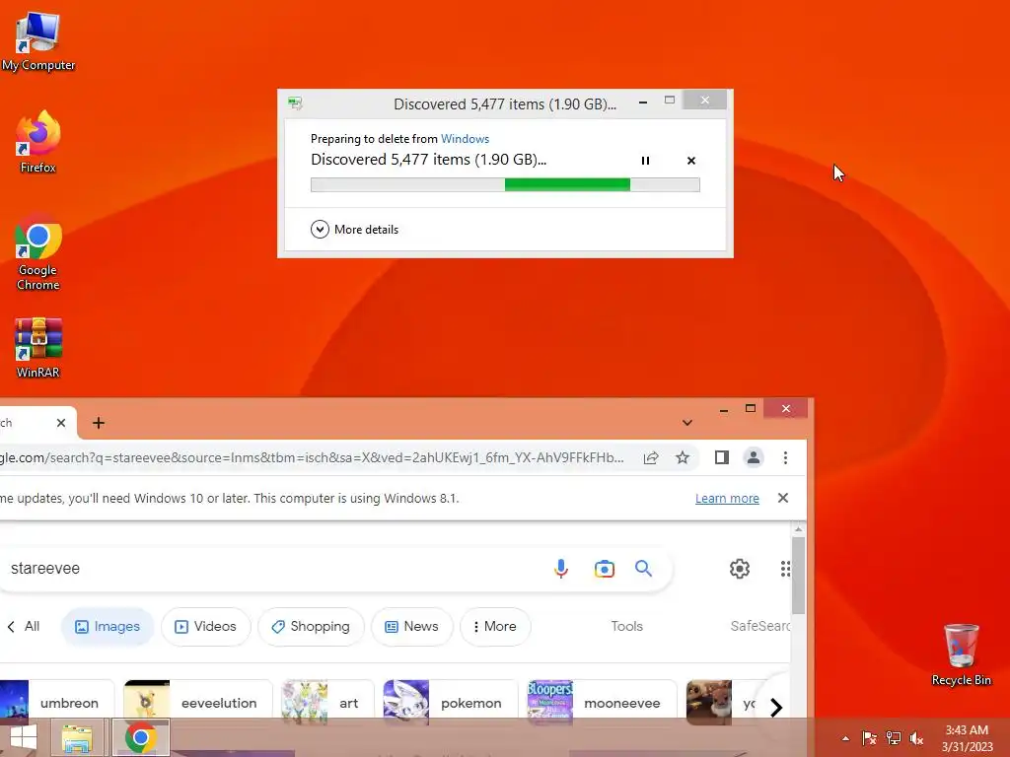Pause the delete operation

(x=645, y=161)
